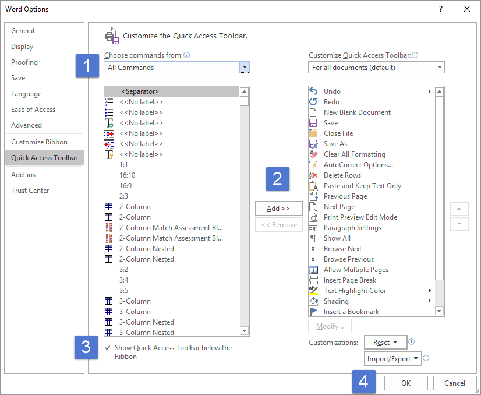Pick the Save As icon
481x395 pixels.
click(313, 144)
